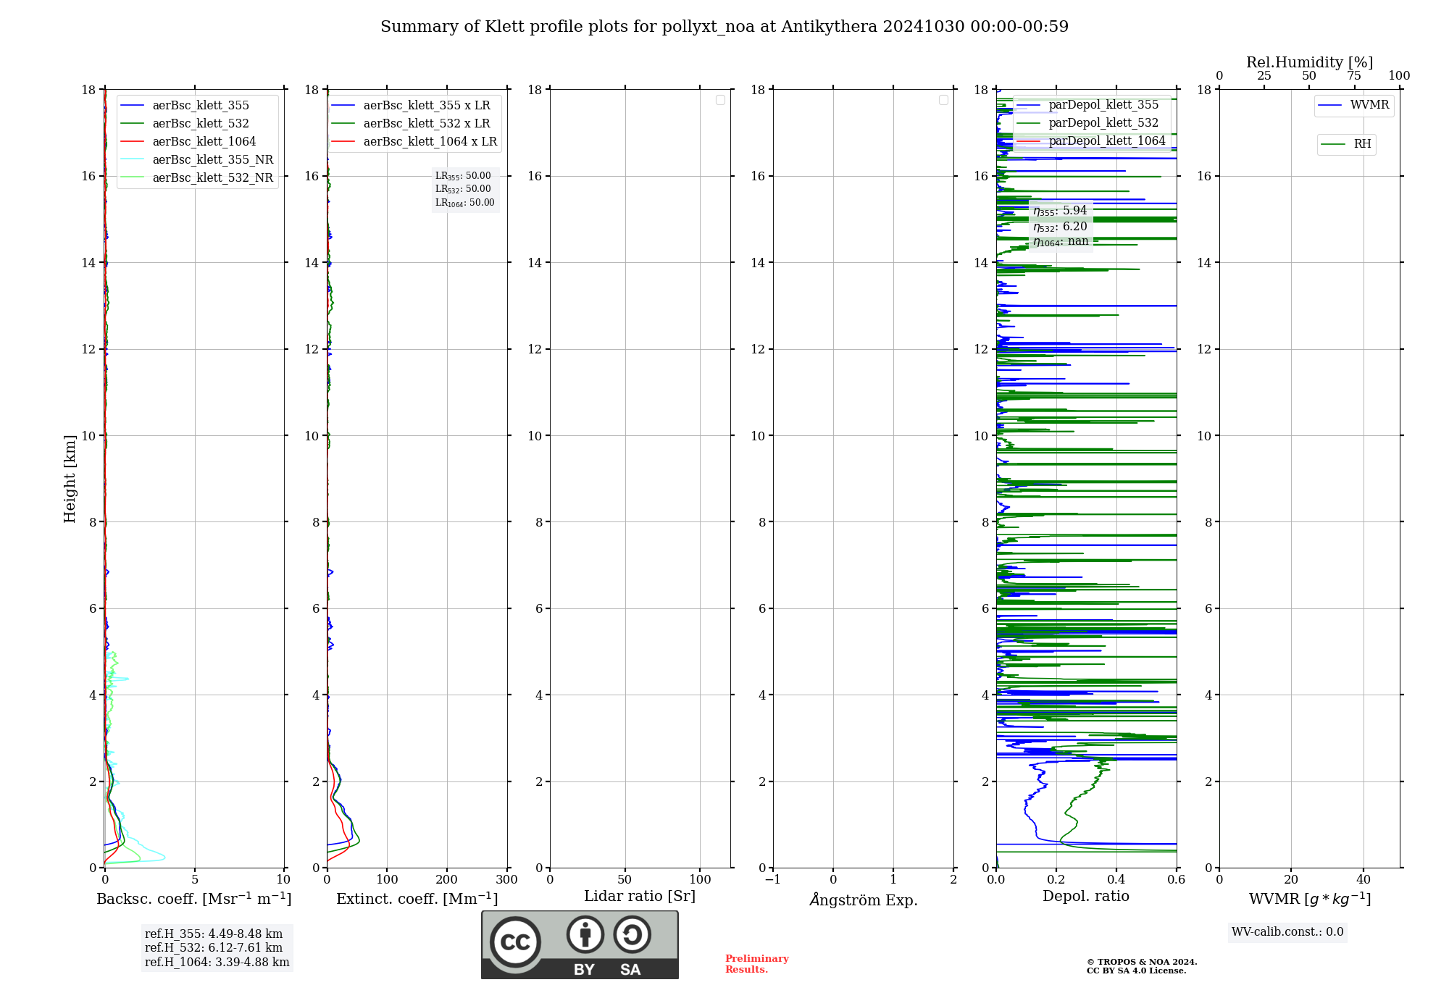This screenshot has width=1449, height=985.
Task: Select the LR1064: 50.00 annotation
Action: click(465, 203)
